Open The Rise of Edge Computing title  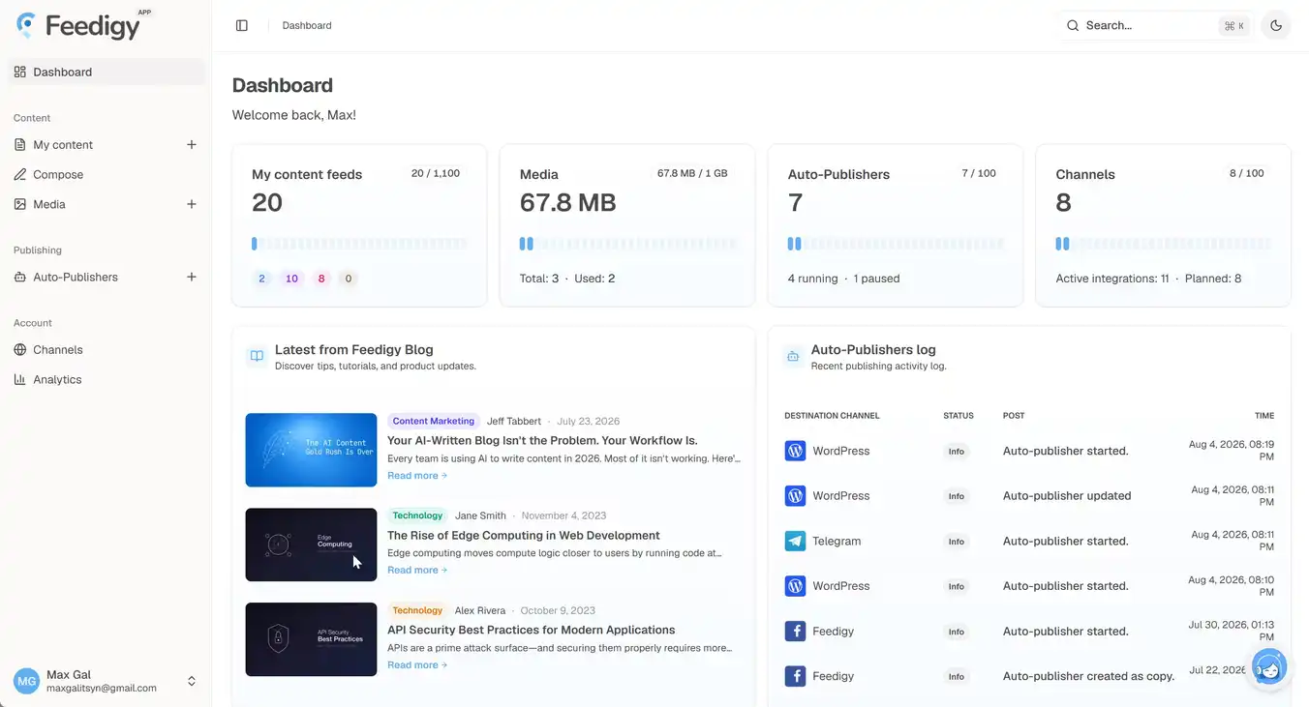[524, 536]
